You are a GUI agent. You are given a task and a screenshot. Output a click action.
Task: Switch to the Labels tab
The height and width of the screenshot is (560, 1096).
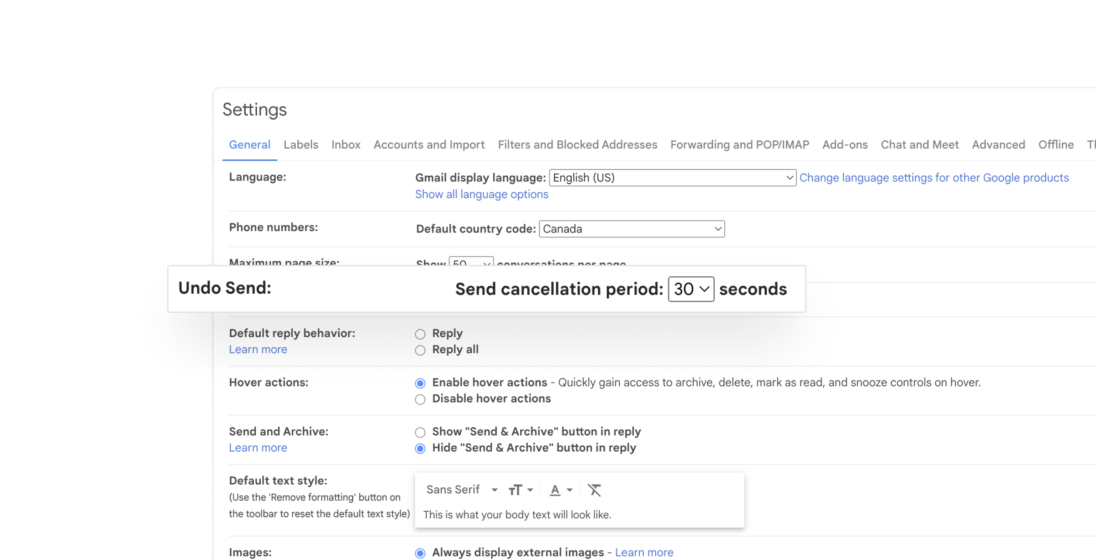[x=300, y=145]
